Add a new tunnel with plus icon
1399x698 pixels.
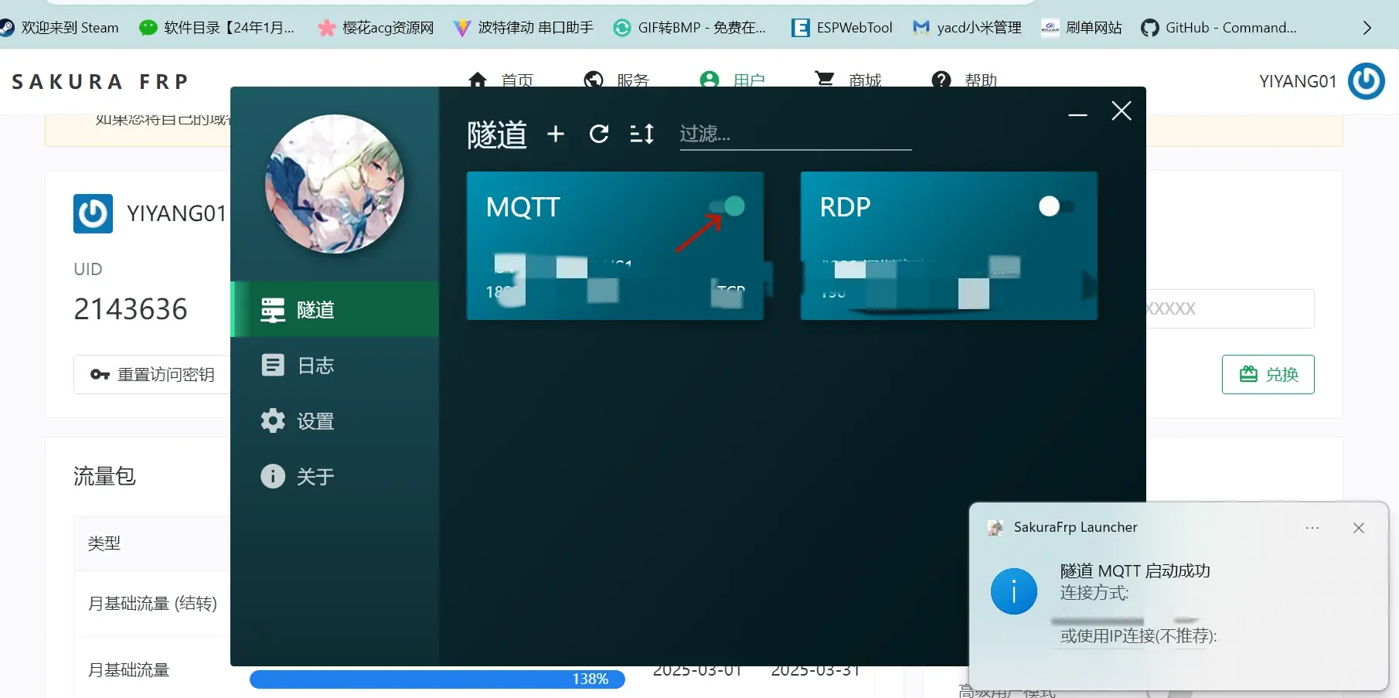(x=555, y=134)
